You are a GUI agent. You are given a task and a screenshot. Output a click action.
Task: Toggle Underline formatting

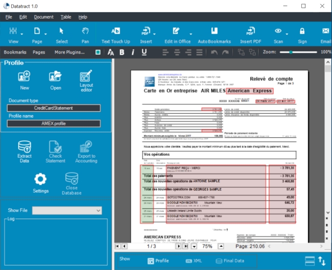pyautogui.click(x=144, y=52)
